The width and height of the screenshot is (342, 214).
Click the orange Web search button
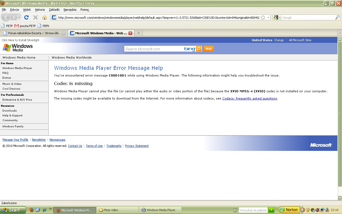[208, 49]
